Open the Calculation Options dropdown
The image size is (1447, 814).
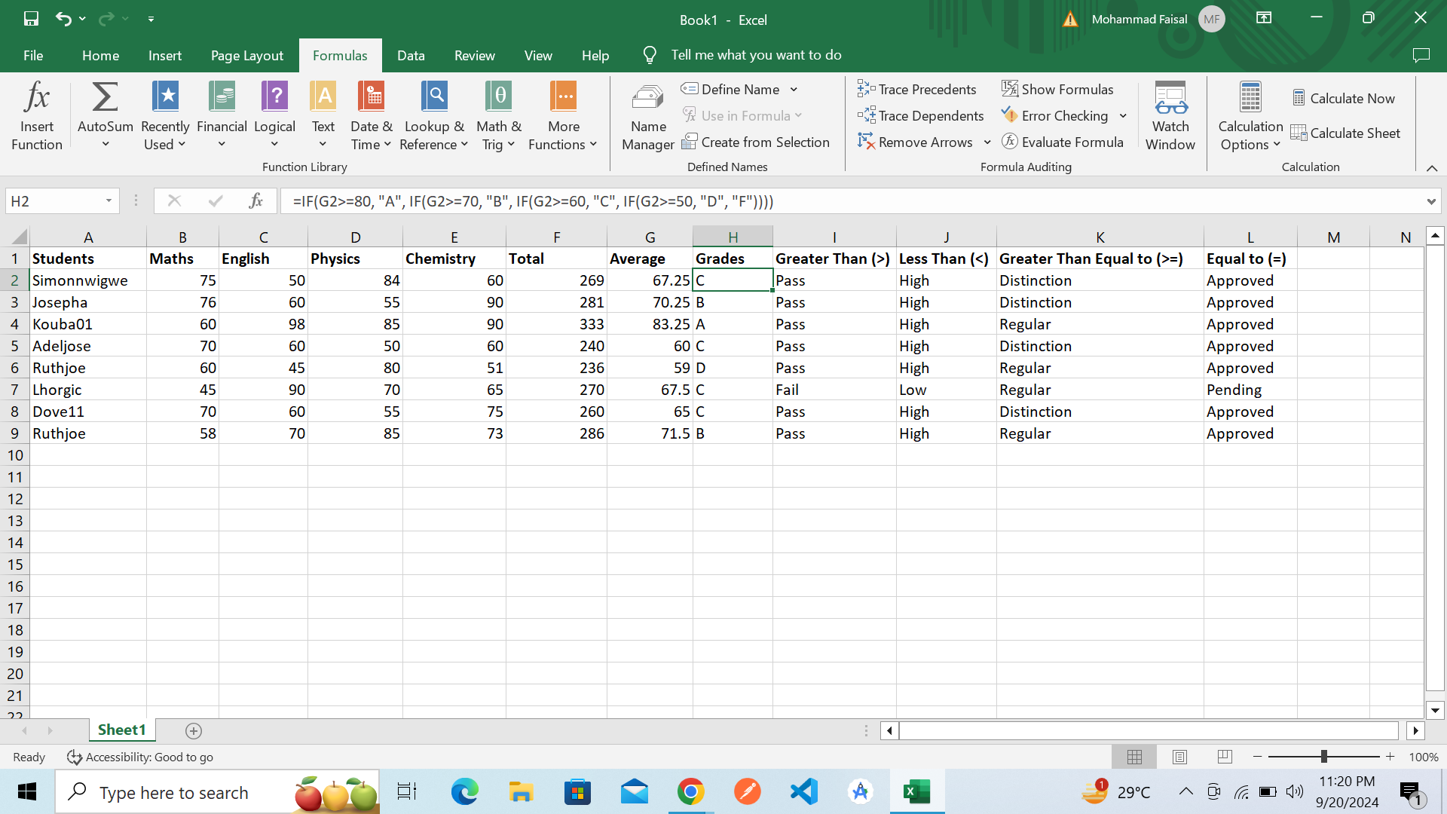[1250, 117]
